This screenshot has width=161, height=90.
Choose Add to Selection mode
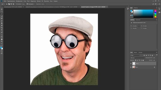point(9,4)
